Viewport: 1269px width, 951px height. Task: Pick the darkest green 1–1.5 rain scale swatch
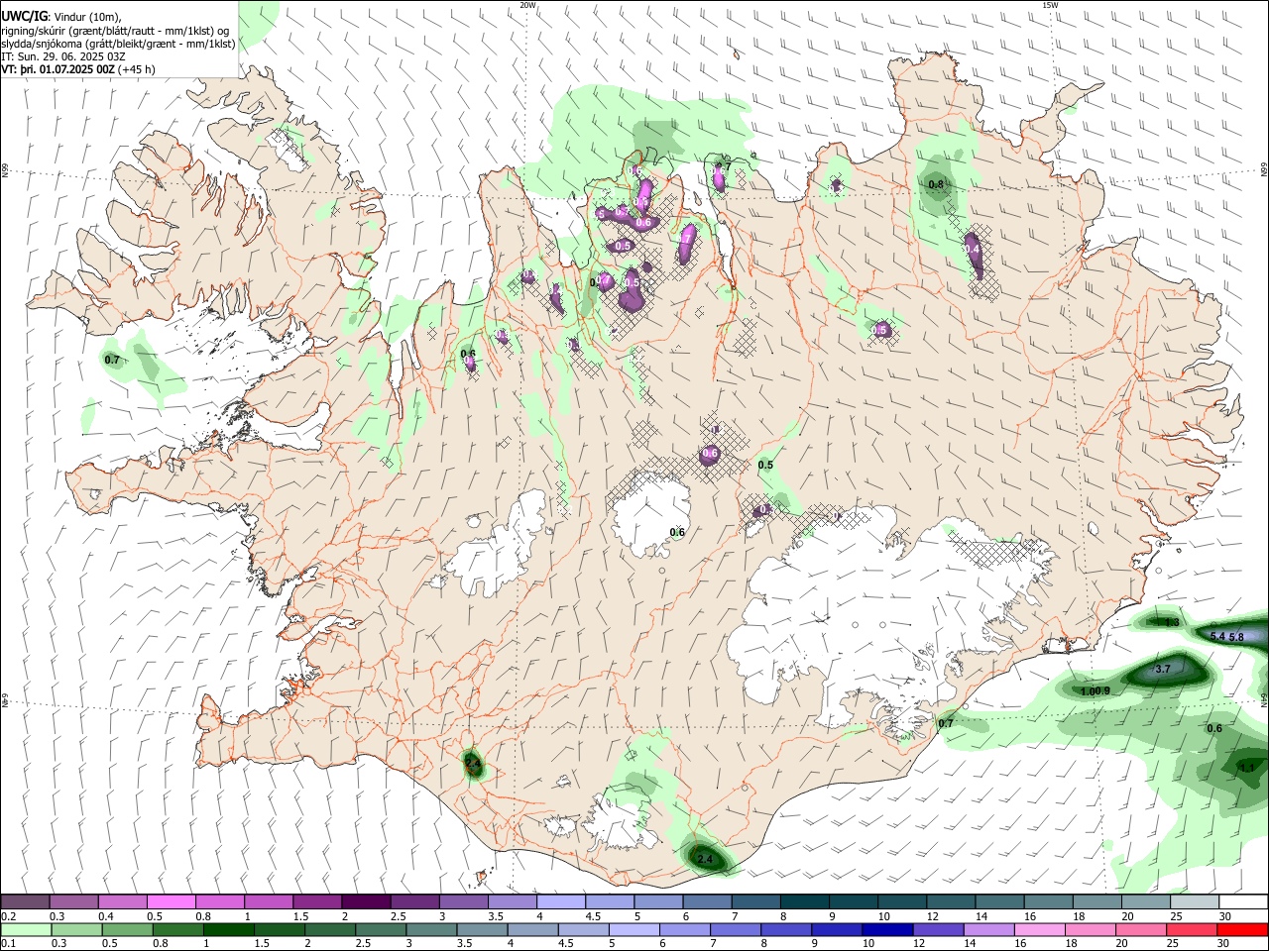[228, 929]
